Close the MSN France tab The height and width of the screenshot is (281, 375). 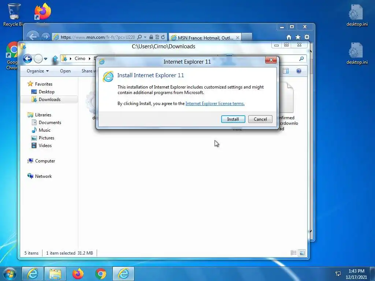(237, 38)
